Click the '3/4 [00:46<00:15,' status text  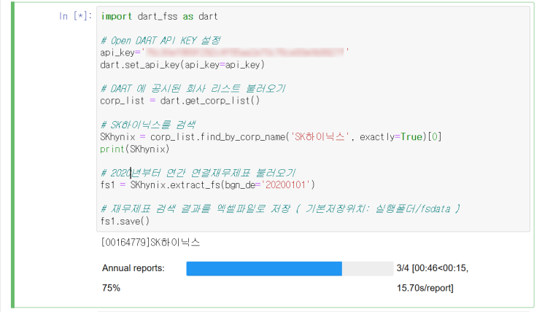click(433, 268)
